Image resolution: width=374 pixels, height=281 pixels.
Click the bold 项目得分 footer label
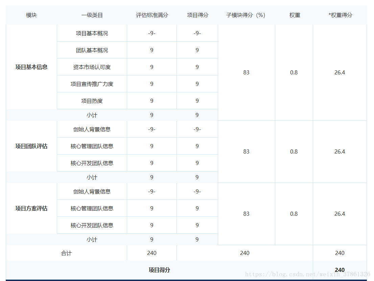click(x=159, y=270)
